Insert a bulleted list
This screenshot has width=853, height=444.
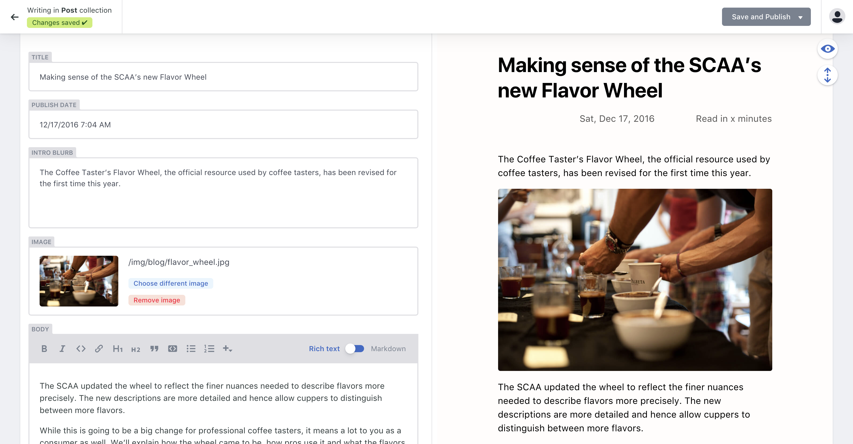tap(191, 348)
